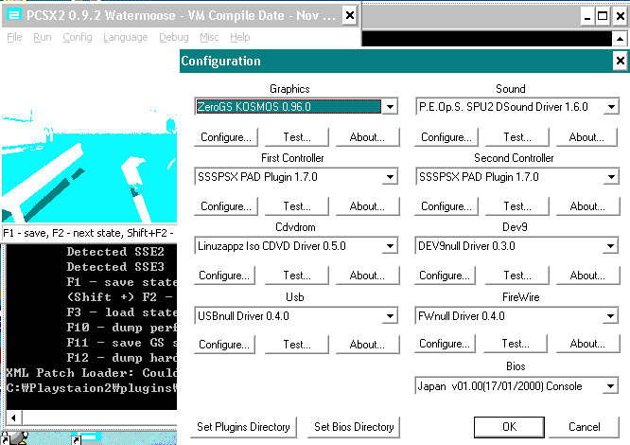Click the "XML Patch Loader" console line

tap(92, 373)
